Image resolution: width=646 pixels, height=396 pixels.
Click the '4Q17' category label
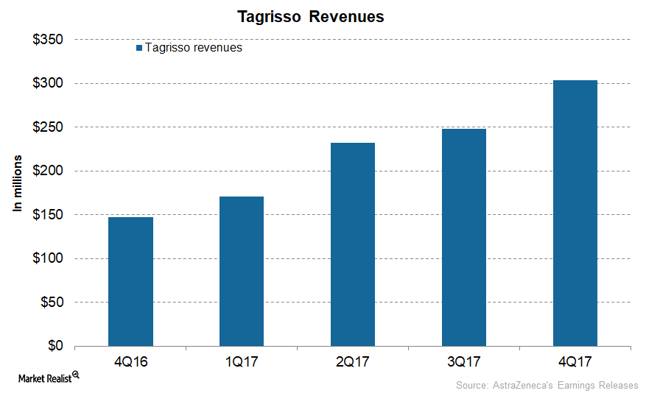pos(575,362)
